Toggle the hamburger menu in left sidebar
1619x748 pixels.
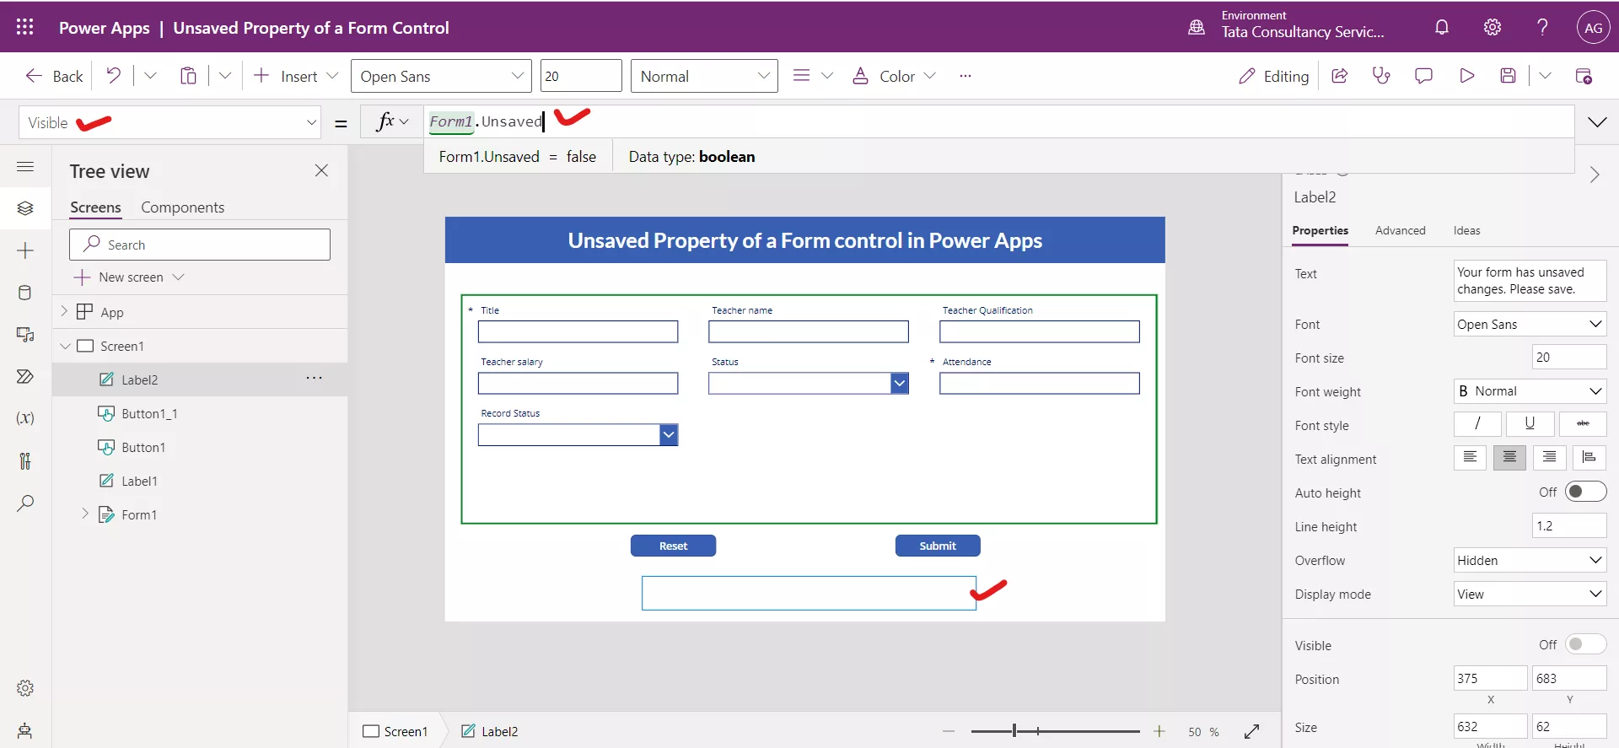[x=25, y=166]
